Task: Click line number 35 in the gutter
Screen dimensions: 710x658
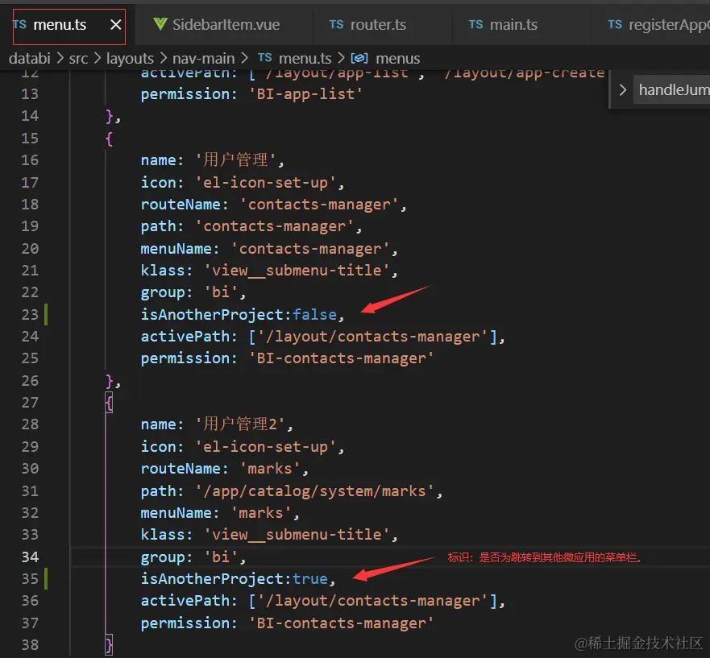Action: [30, 579]
